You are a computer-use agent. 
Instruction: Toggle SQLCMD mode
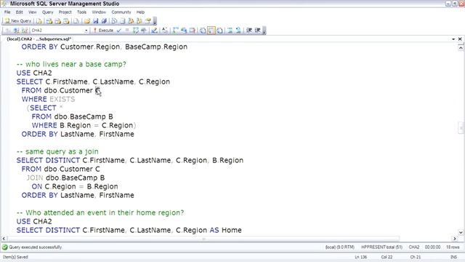click(x=193, y=31)
